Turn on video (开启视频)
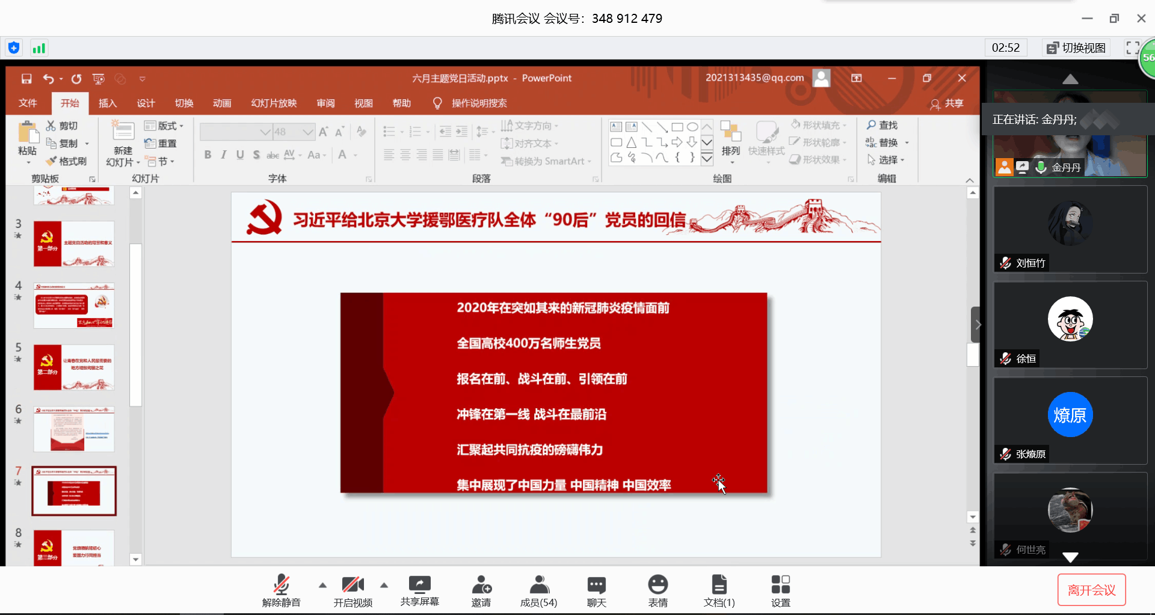The width and height of the screenshot is (1155, 615). 353,591
